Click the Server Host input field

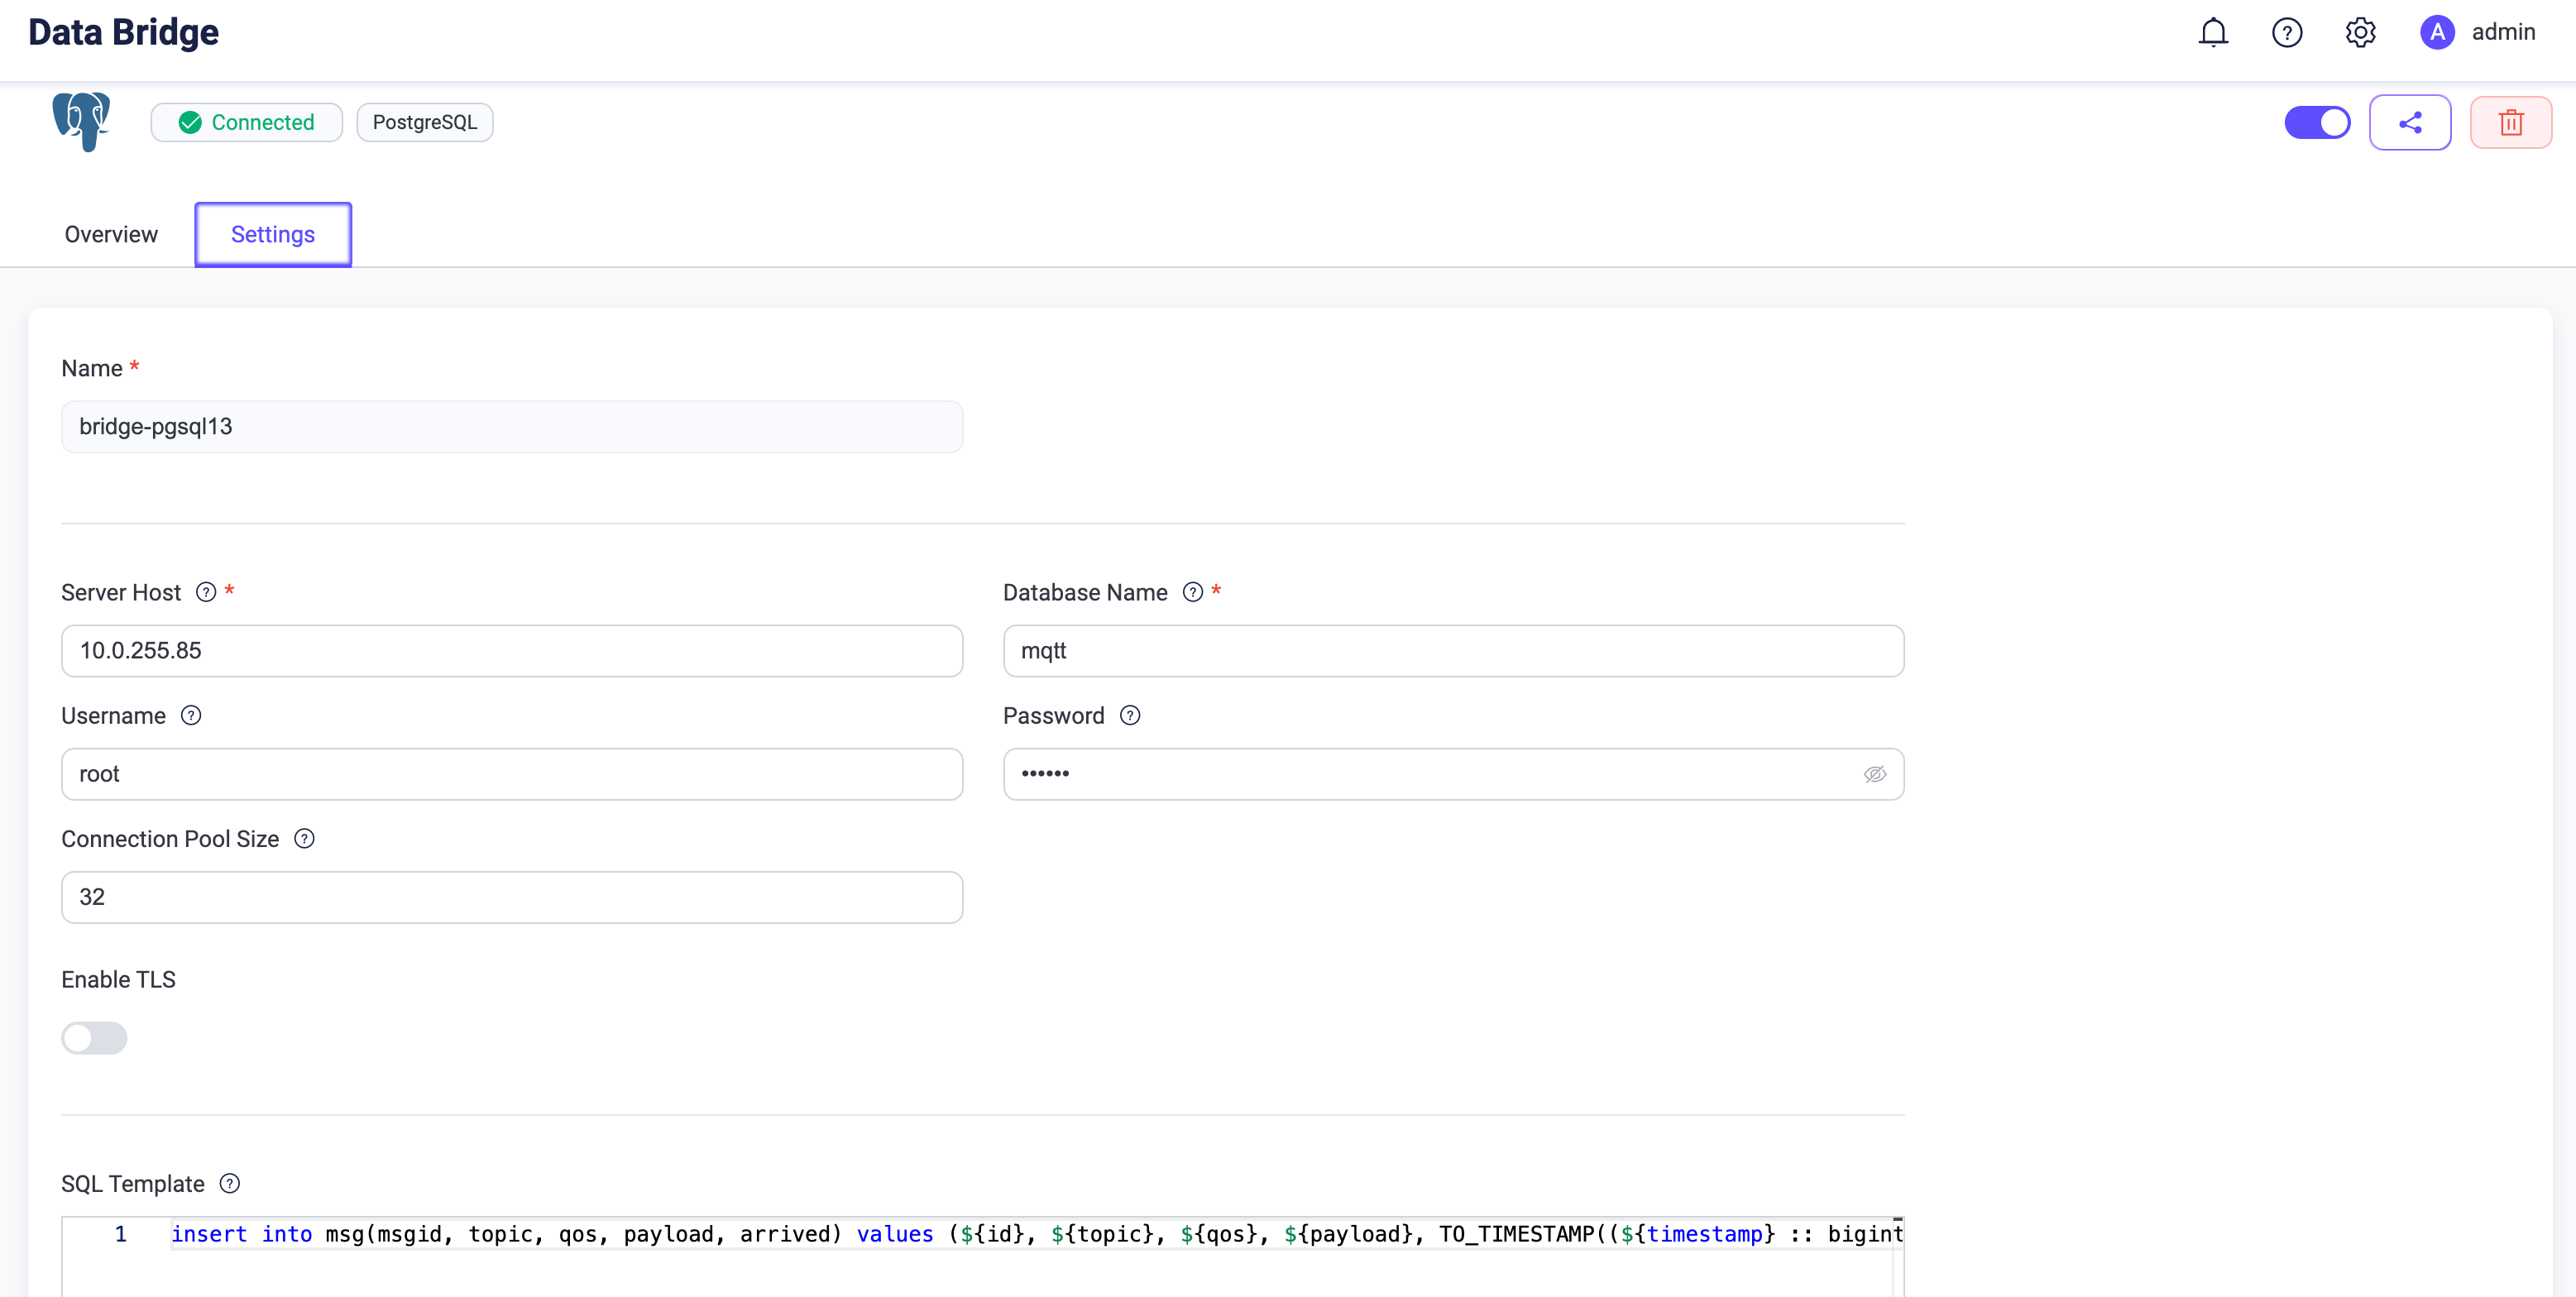coord(511,650)
